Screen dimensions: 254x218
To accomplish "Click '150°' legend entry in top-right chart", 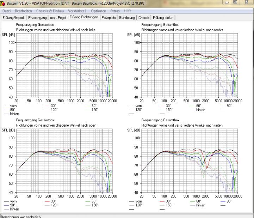I will click(166, 110).
